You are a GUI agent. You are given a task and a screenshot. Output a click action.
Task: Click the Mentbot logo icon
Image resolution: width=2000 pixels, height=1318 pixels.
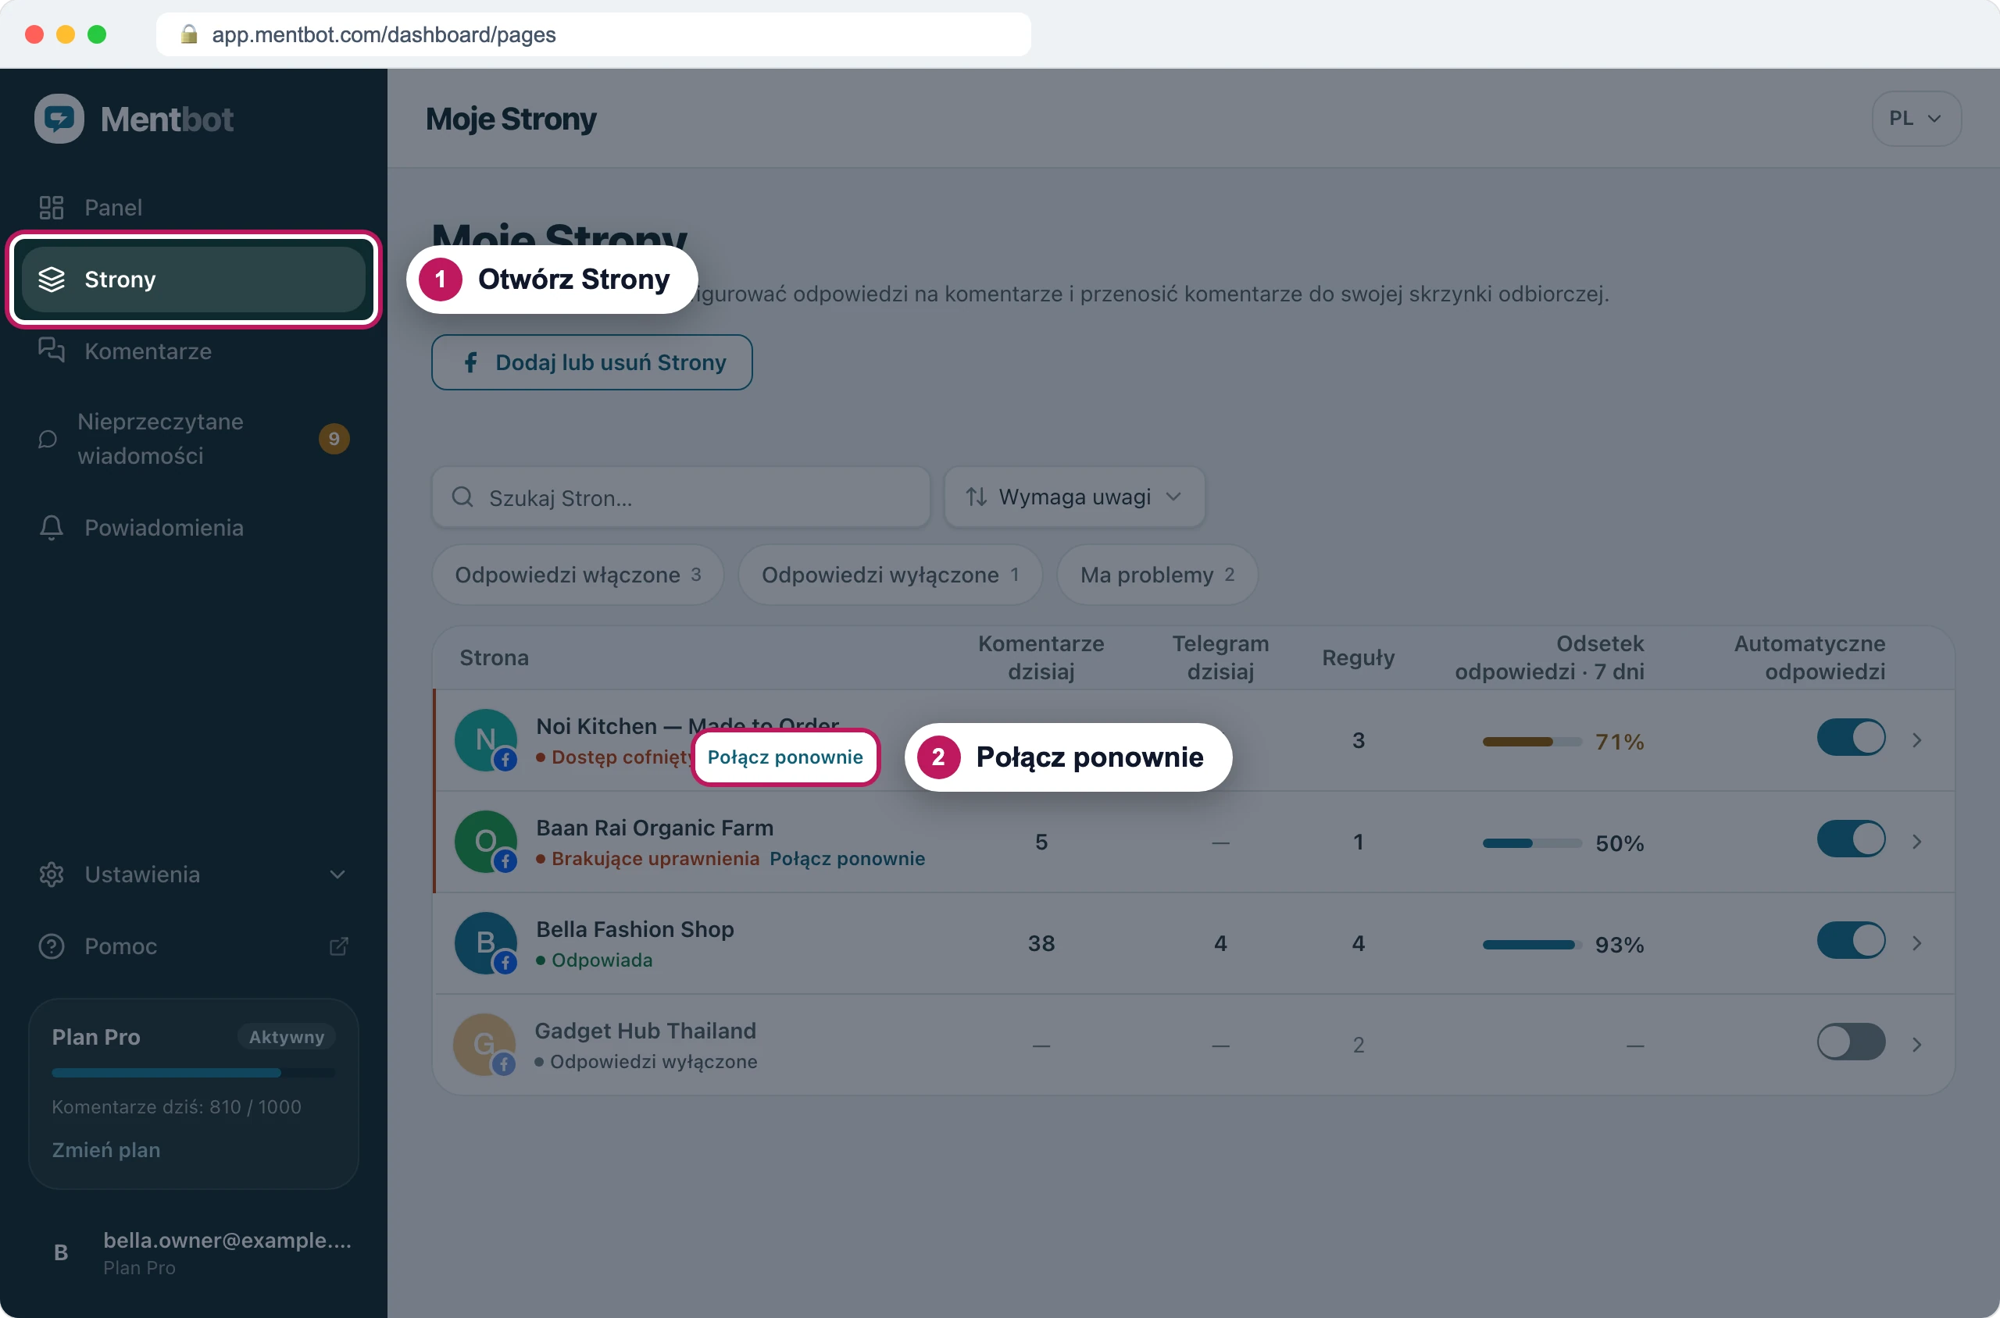pos(59,119)
